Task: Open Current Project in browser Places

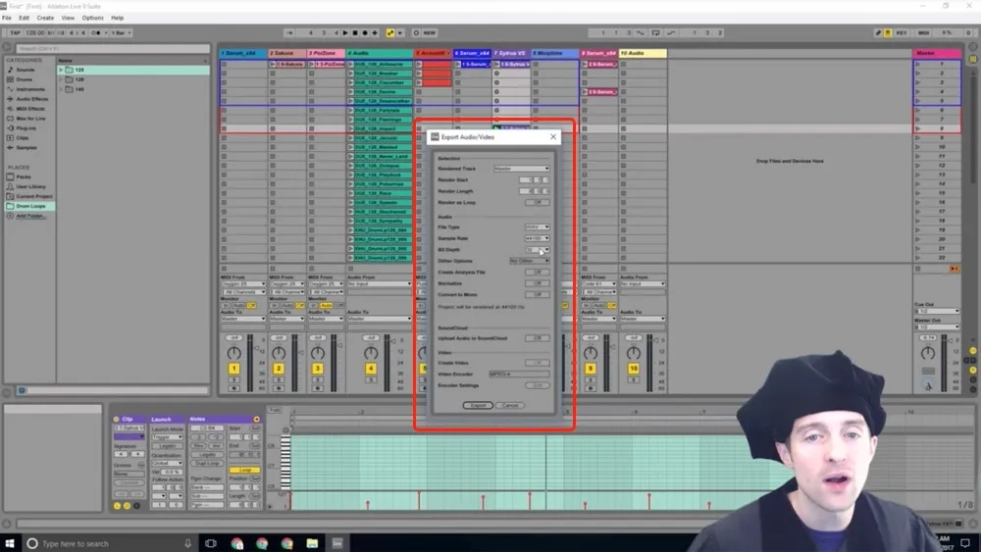Action: coord(33,196)
